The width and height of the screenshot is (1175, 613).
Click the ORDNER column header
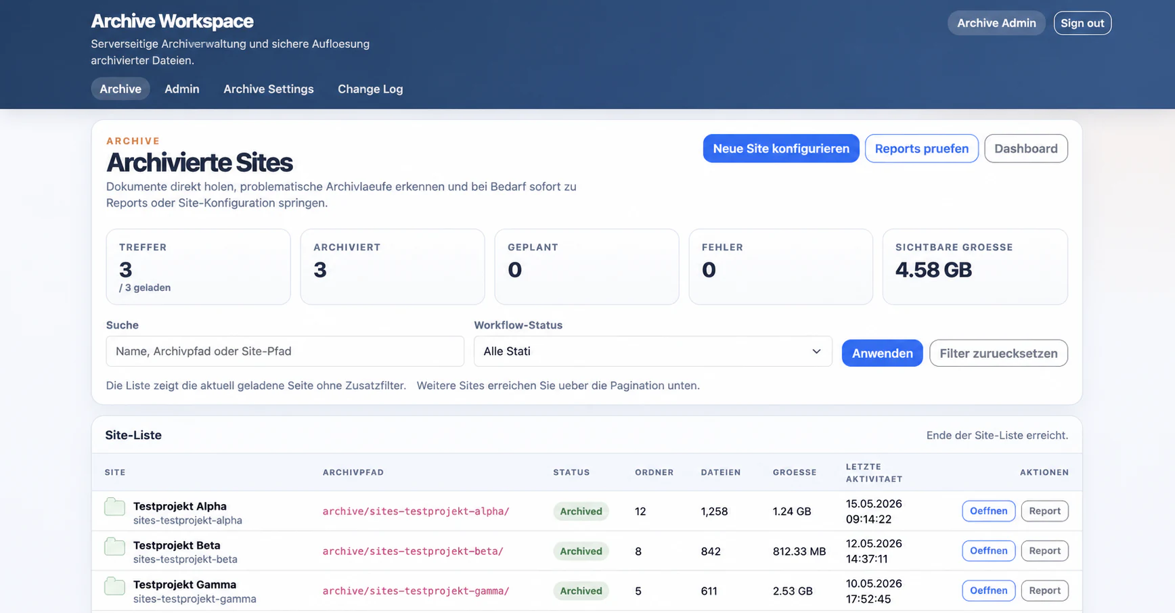[654, 472]
